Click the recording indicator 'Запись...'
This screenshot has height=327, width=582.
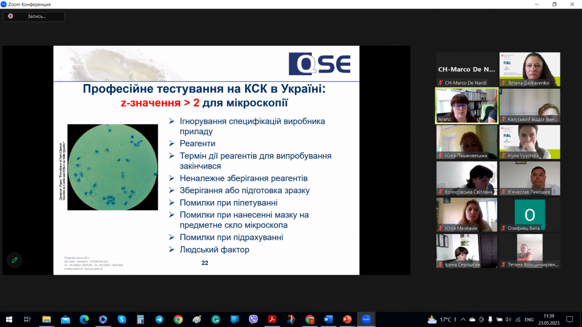[34, 16]
